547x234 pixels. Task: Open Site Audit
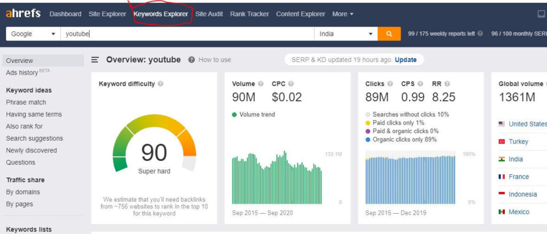(209, 14)
